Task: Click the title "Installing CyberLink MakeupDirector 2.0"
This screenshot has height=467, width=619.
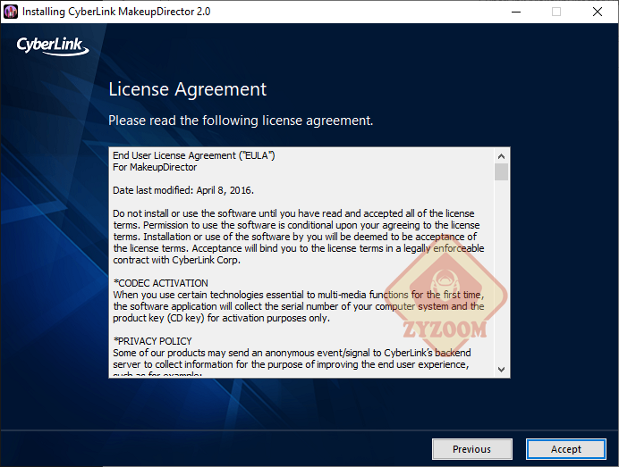Action: coord(116,12)
